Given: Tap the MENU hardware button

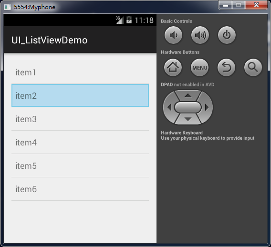Looking at the screenshot, I should tap(199, 68).
